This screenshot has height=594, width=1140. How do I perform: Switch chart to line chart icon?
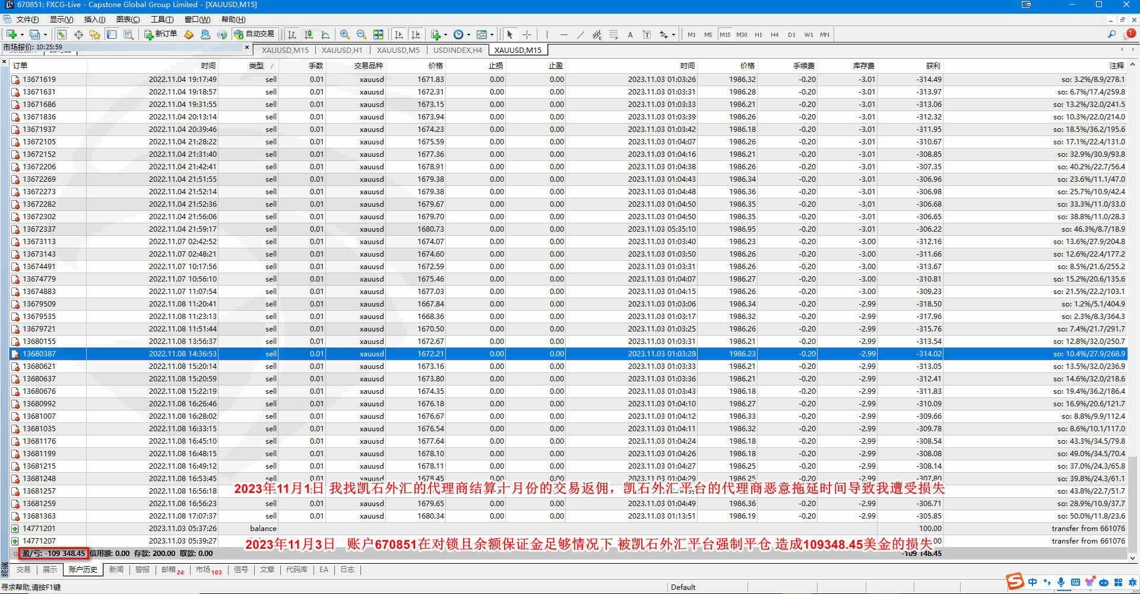(325, 34)
